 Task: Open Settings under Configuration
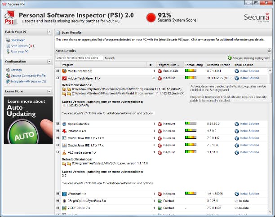(16, 70)
